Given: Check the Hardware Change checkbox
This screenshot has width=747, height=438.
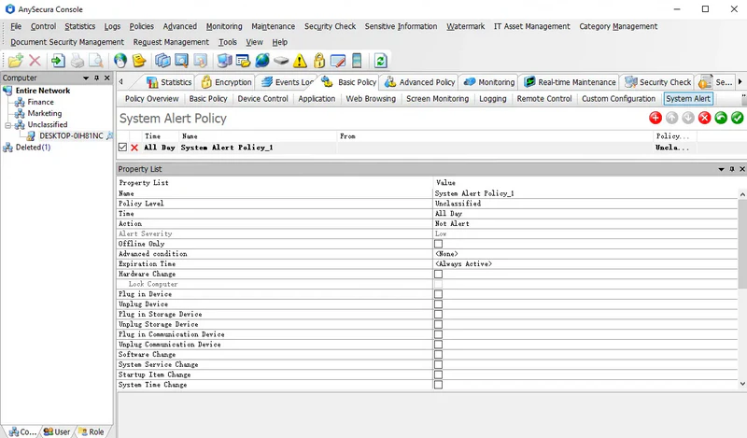Looking at the screenshot, I should coord(438,274).
